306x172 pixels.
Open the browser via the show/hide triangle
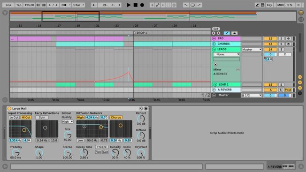click(x=5, y=13)
